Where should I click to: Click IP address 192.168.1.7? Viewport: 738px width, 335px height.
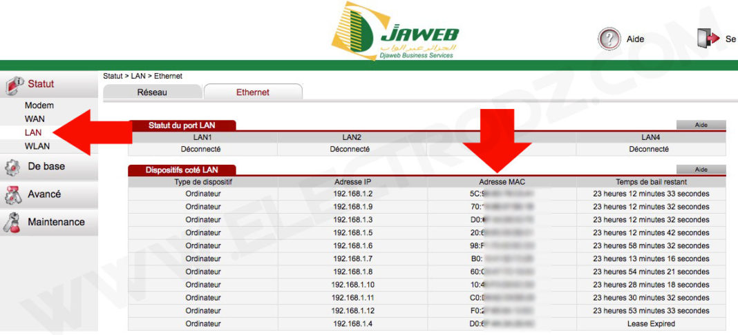[x=353, y=258]
